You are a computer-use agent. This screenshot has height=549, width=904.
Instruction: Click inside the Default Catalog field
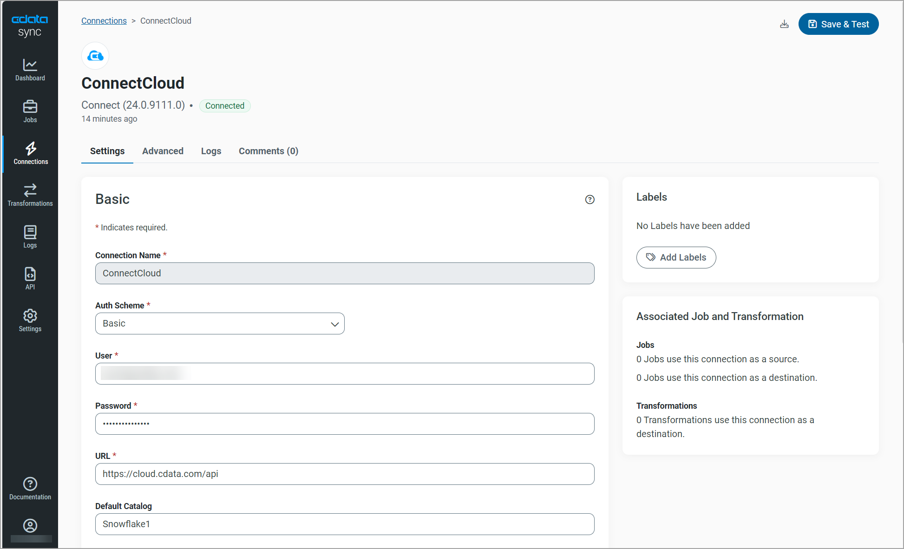(x=344, y=524)
